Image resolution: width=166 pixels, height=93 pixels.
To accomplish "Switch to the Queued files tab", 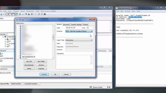I will 5,84.
